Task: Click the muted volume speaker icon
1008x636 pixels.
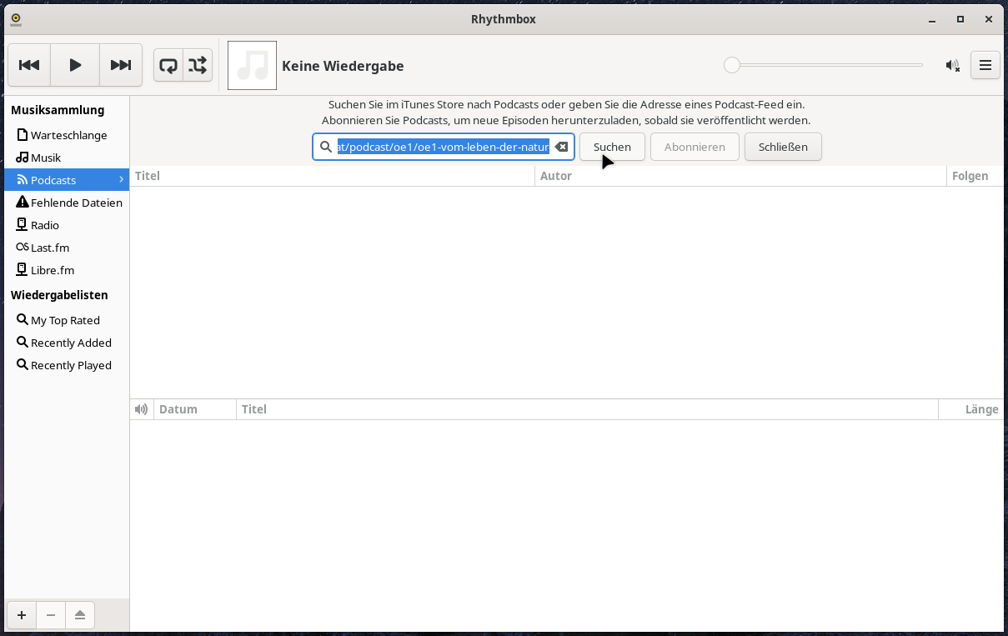Action: click(x=952, y=65)
